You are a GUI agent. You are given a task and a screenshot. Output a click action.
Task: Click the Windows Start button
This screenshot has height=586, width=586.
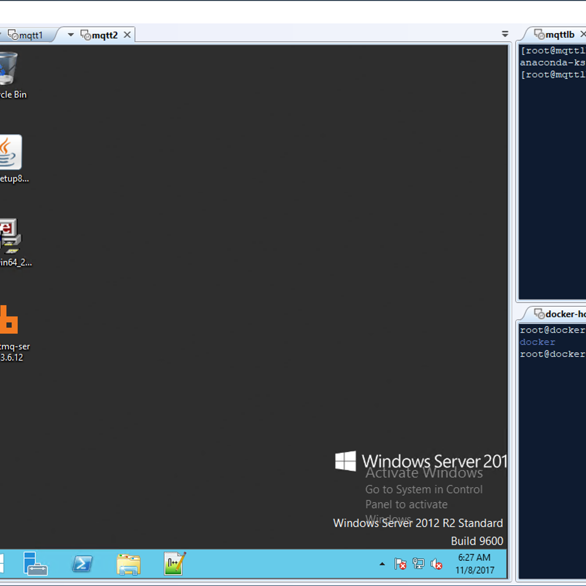click(x=1, y=564)
